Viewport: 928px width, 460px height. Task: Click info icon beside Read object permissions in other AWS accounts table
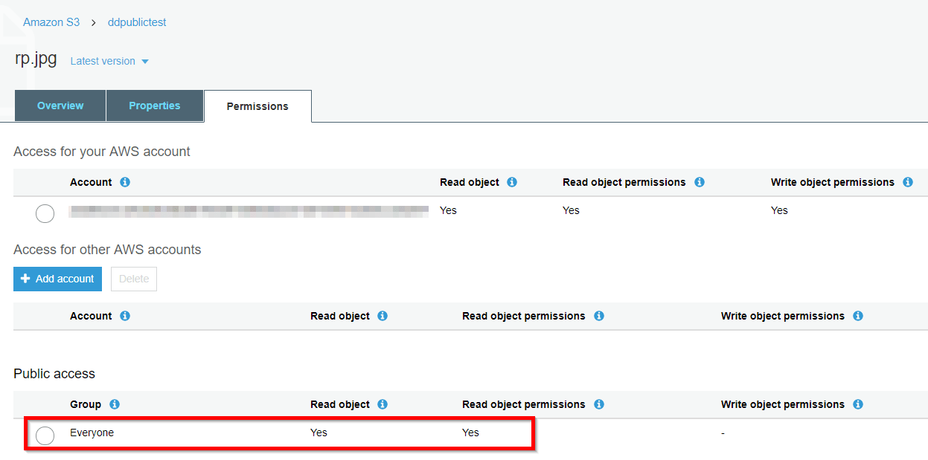pyautogui.click(x=599, y=316)
